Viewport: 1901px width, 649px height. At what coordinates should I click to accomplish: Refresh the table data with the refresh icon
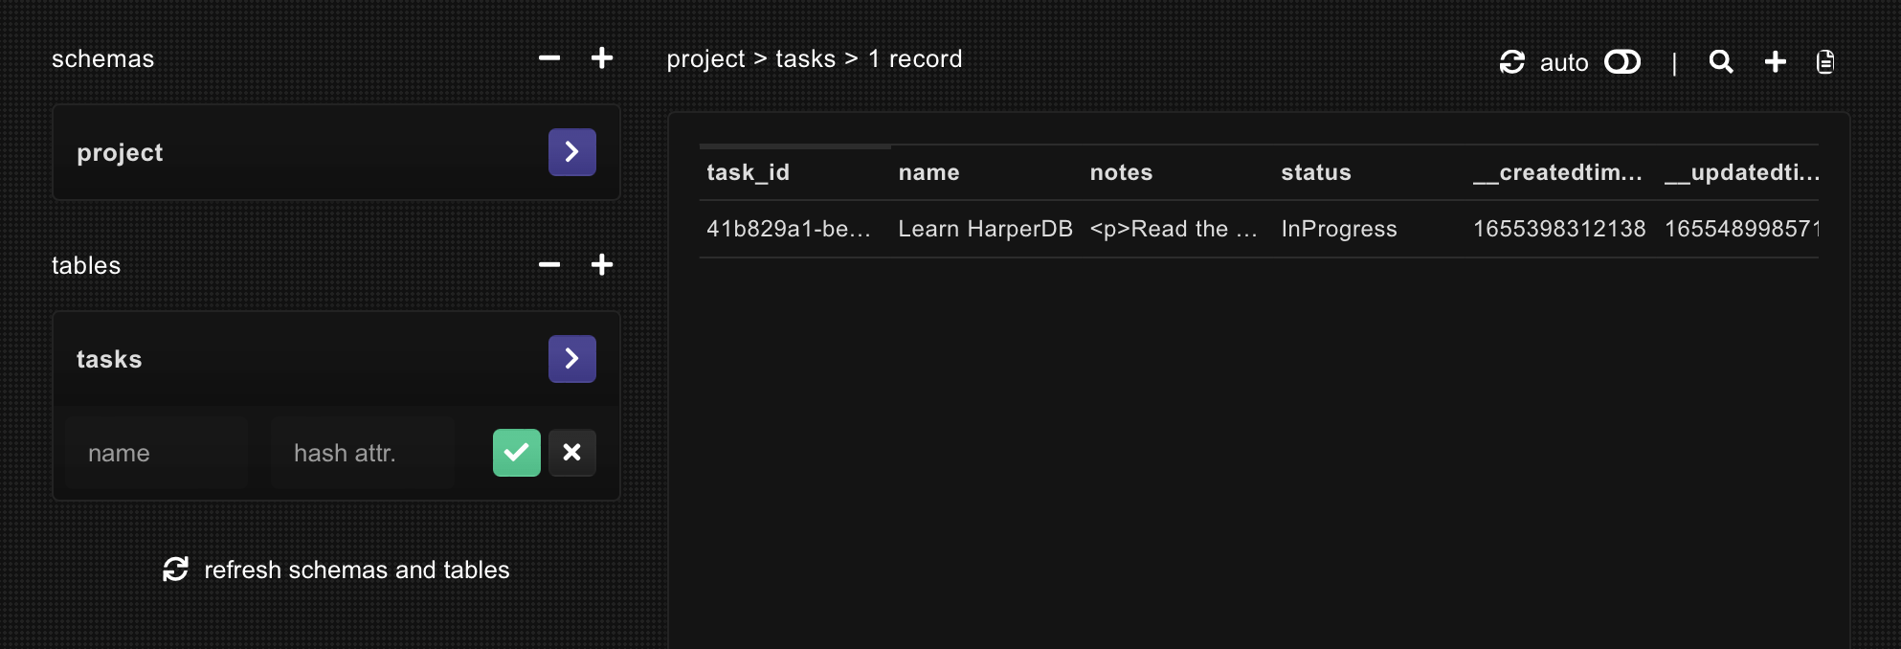1512,61
